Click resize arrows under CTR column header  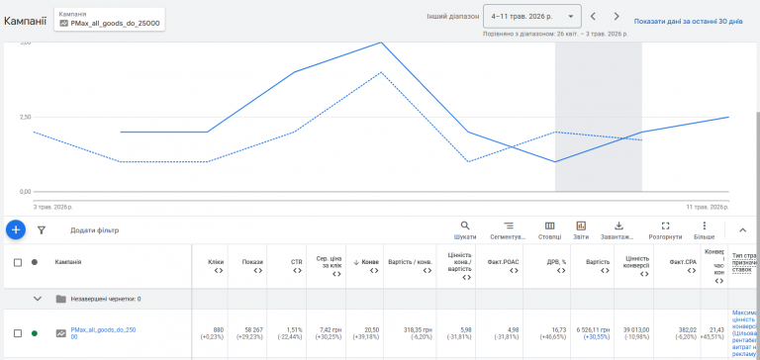(297, 270)
